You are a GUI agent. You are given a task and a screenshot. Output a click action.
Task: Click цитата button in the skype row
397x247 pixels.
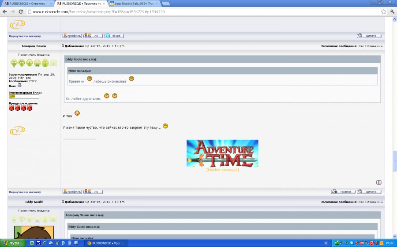click(x=369, y=36)
